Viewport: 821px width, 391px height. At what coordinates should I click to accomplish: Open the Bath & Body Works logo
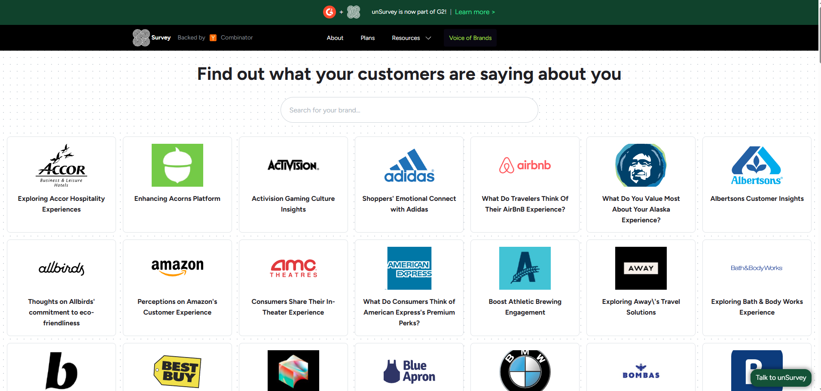click(x=757, y=268)
